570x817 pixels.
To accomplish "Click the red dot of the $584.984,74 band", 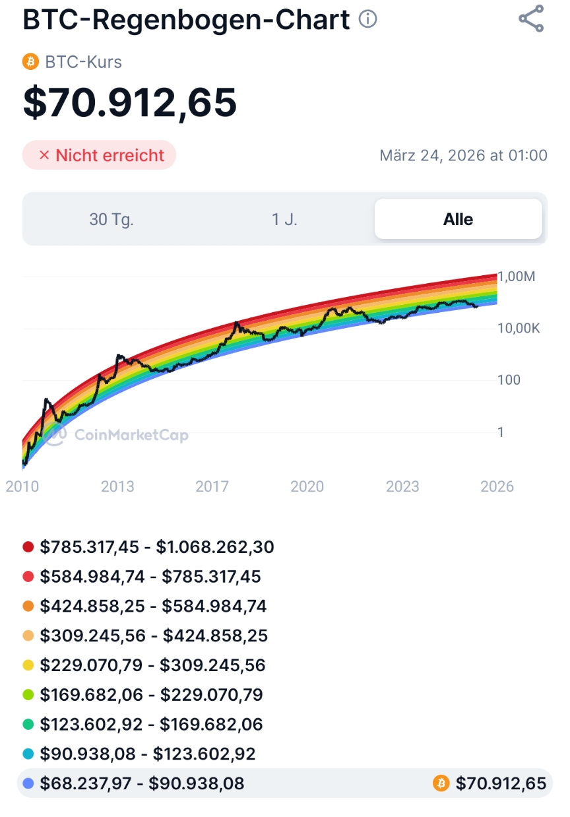I will tap(26, 576).
